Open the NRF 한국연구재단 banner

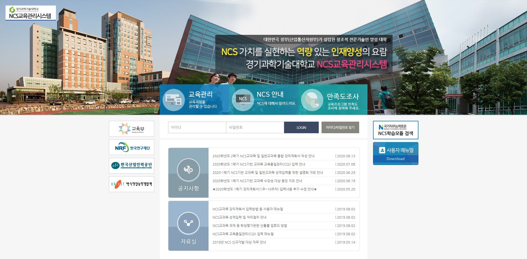[132, 147]
